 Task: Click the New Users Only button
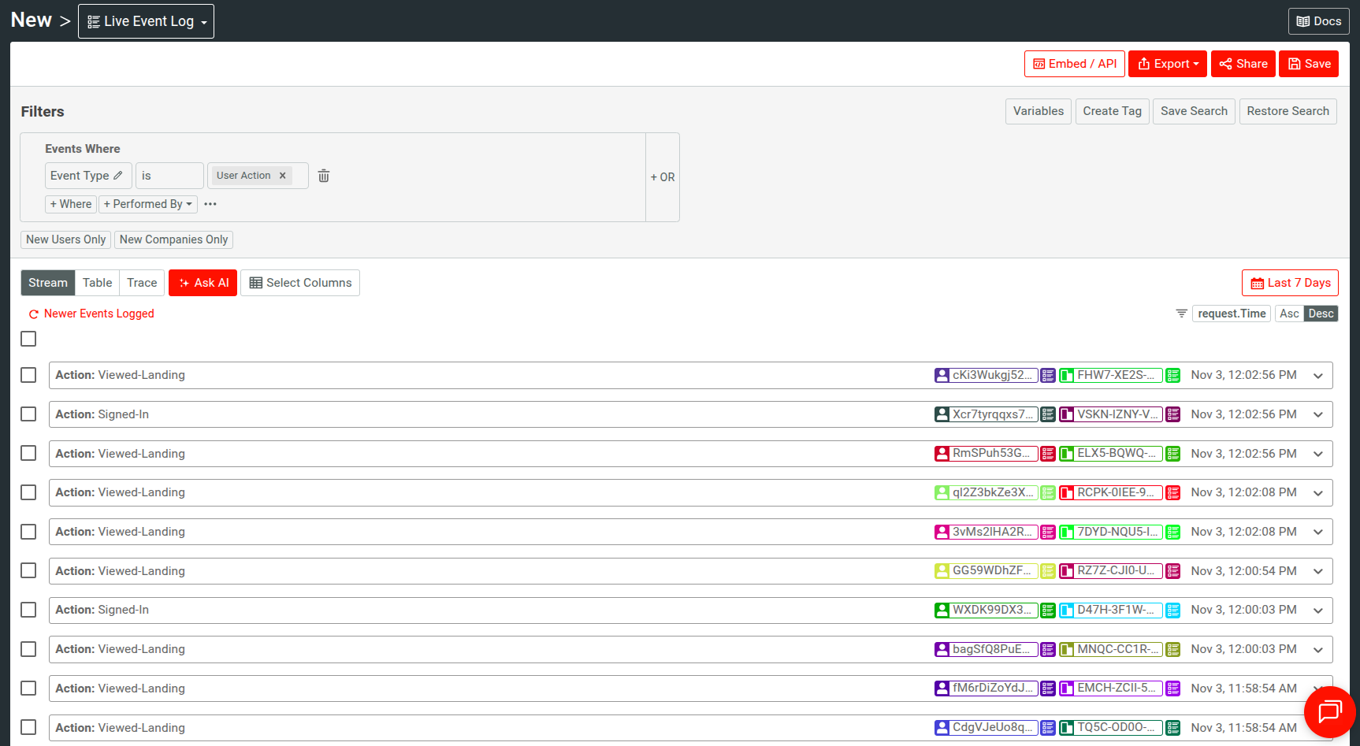tap(65, 239)
